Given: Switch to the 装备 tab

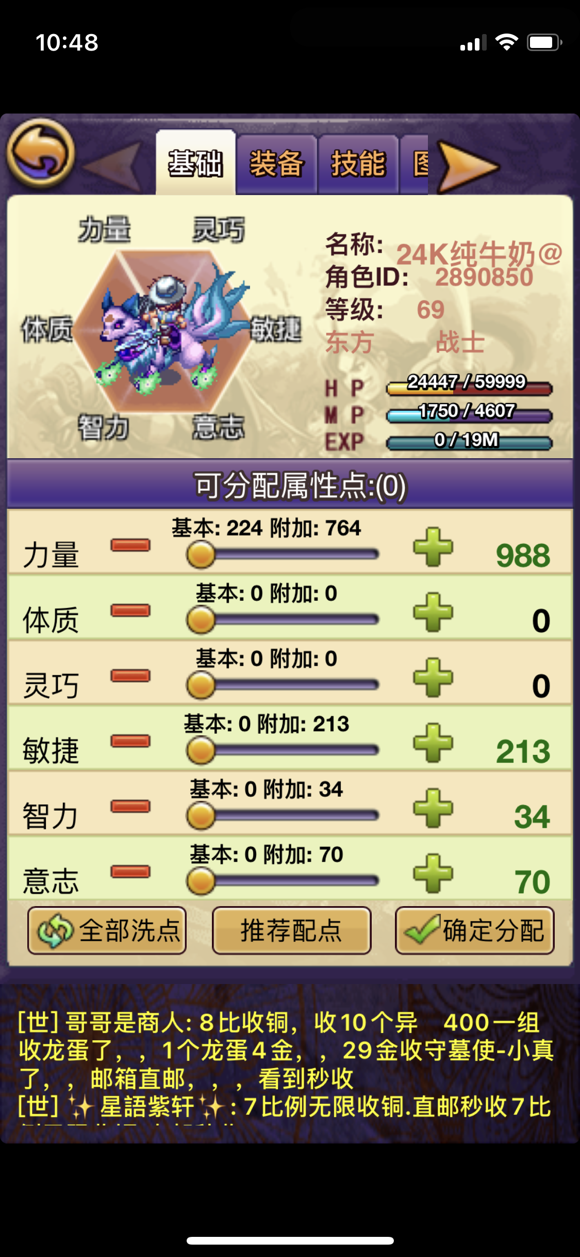Looking at the screenshot, I should click(x=277, y=165).
